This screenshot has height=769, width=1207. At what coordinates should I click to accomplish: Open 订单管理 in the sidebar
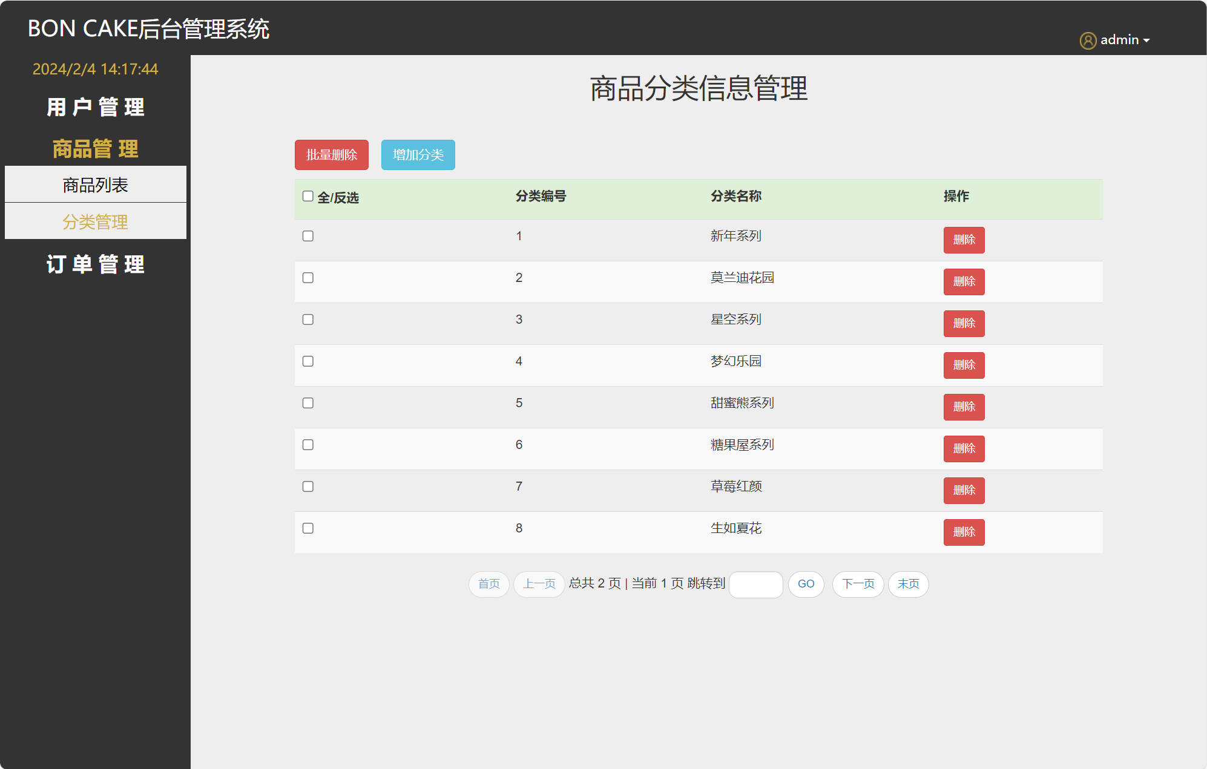click(95, 264)
